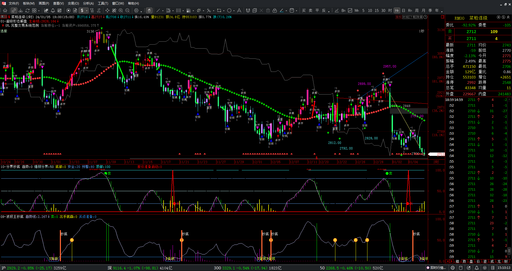Viewport: 512px width, 271px height.
Task: Click the 平 close position button
Action: click(317, 10)
